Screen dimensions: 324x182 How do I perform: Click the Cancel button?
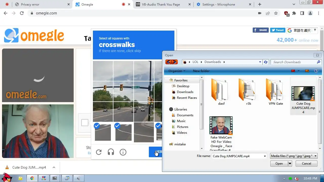(307, 164)
